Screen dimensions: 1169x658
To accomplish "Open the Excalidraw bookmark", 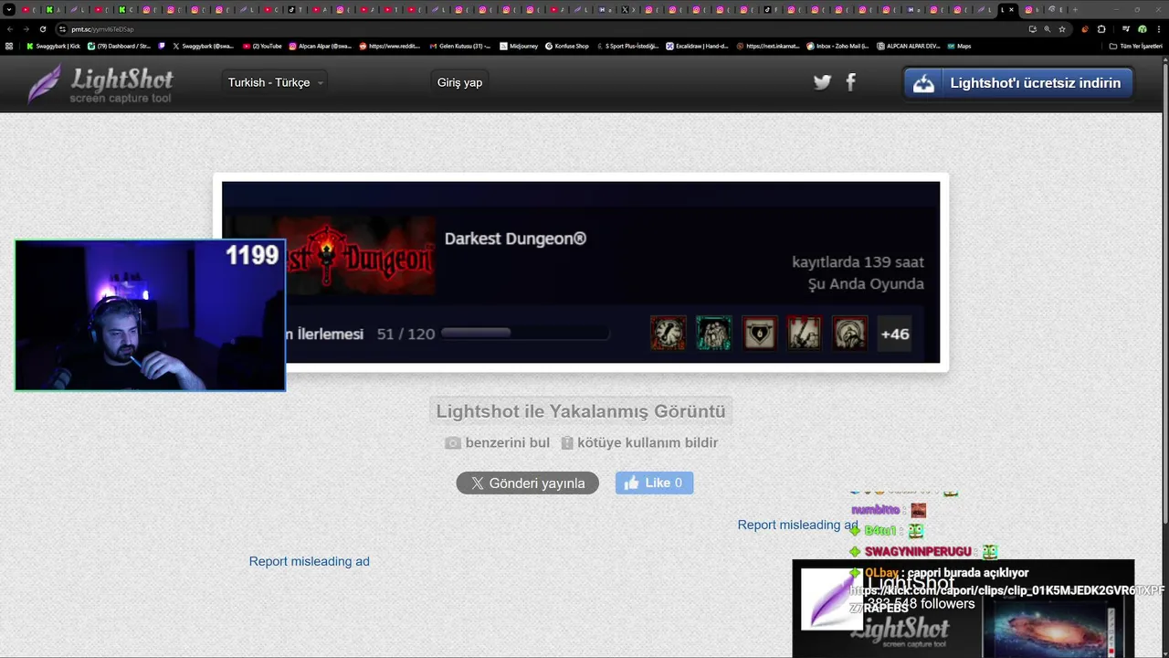I will [698, 46].
